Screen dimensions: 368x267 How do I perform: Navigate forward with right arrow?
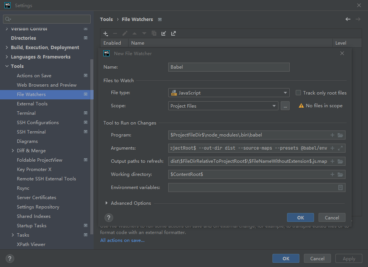coord(358,19)
